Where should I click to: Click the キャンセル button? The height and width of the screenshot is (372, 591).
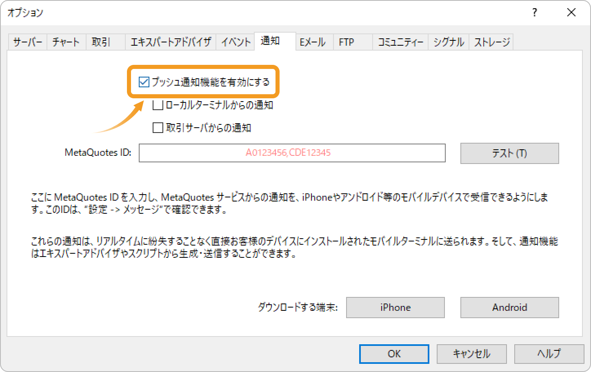coord(471,354)
